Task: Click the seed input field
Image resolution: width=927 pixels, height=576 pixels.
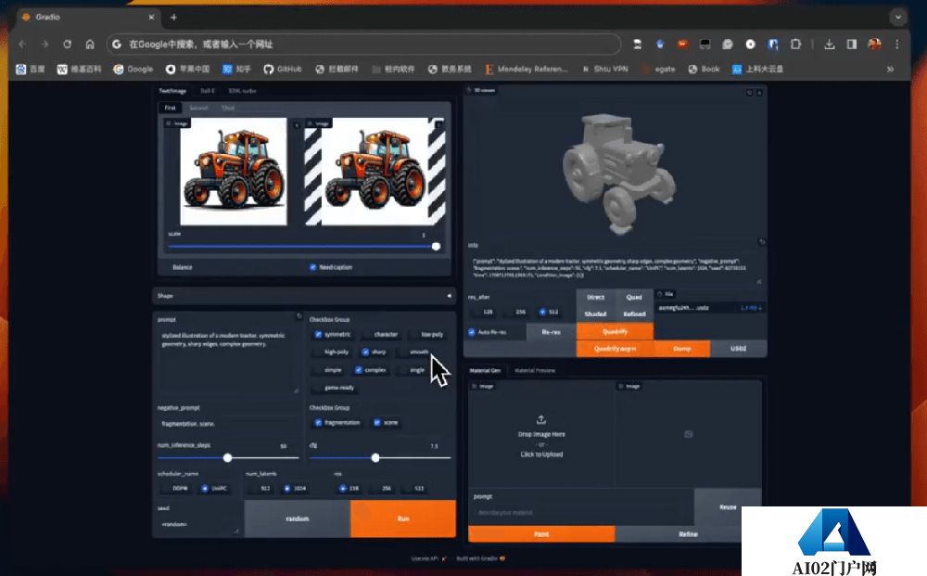Action: (198, 524)
